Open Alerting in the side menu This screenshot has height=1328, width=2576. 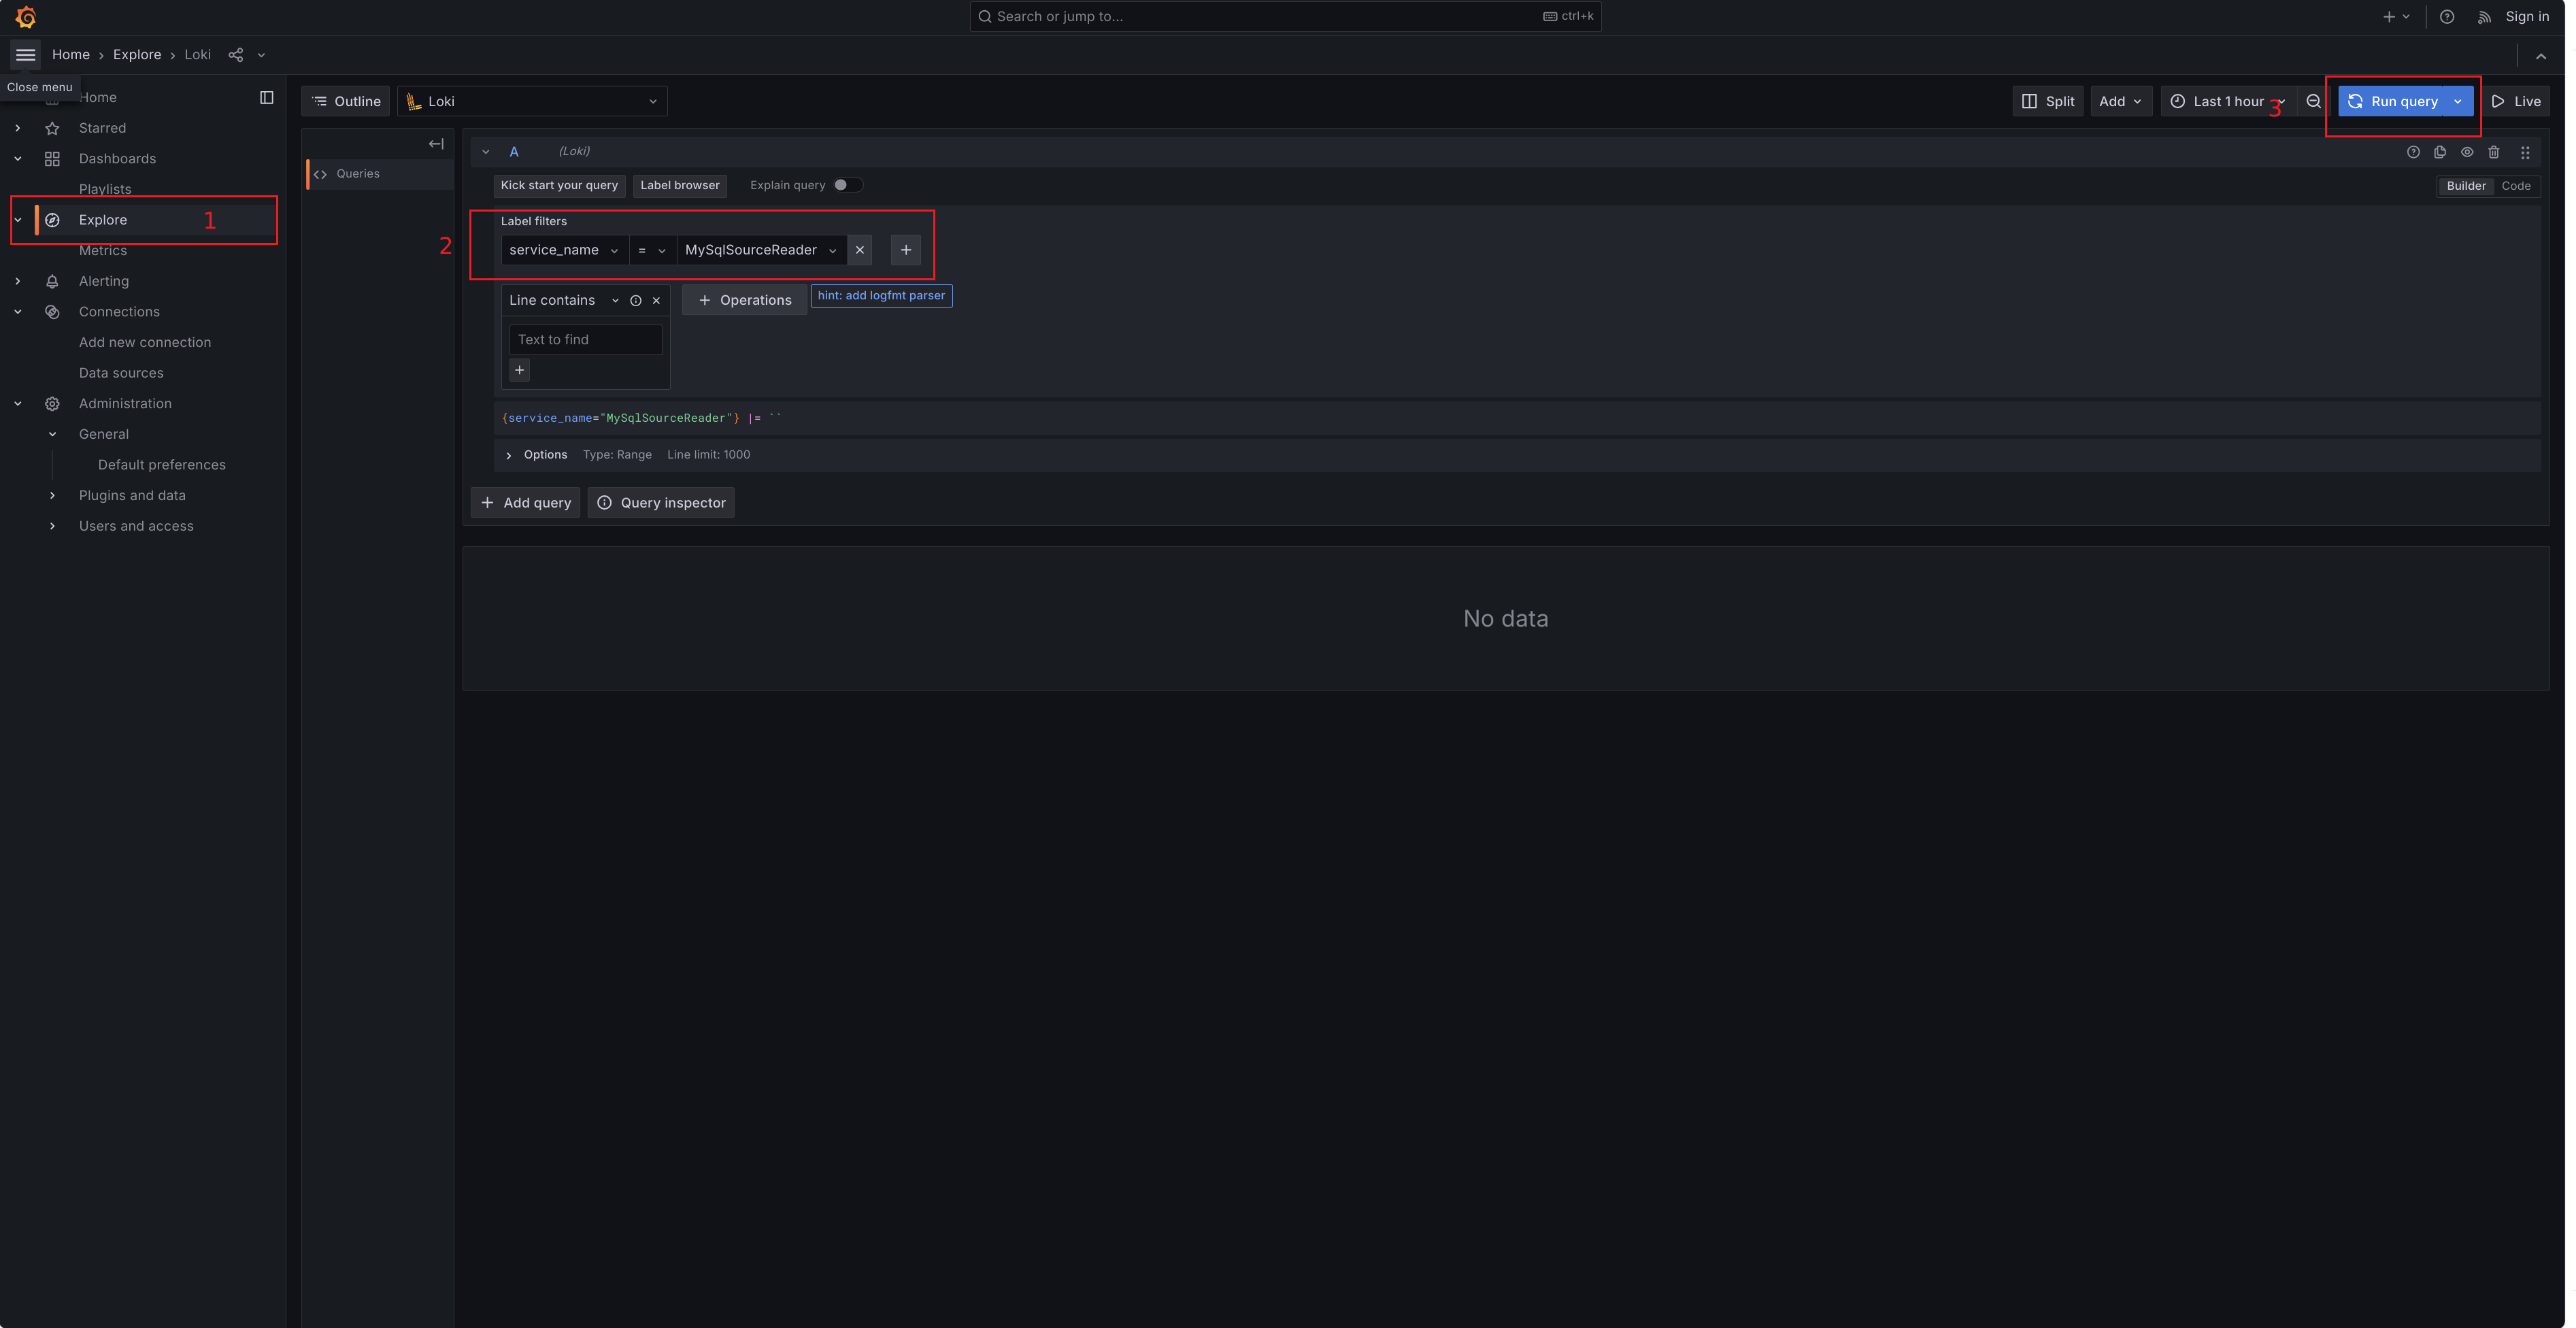(104, 281)
